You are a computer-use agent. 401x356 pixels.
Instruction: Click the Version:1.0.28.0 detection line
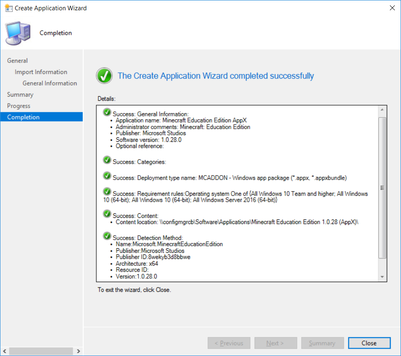136,276
